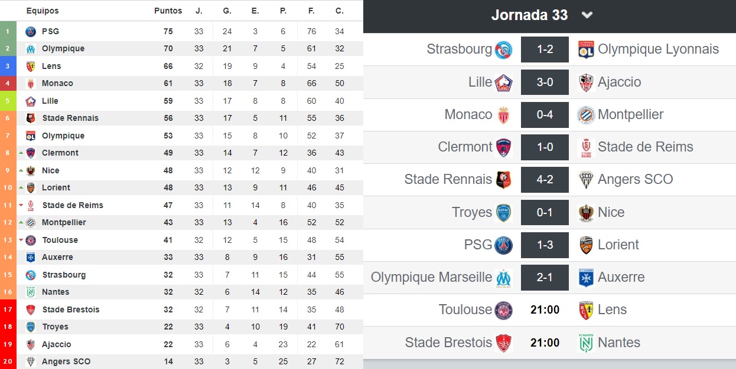The image size is (736, 369).
Task: Click the red position 17 marker
Action: pos(8,309)
